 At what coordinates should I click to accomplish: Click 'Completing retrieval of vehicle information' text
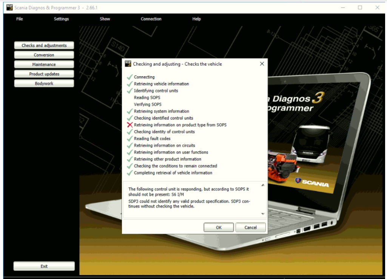(173, 173)
